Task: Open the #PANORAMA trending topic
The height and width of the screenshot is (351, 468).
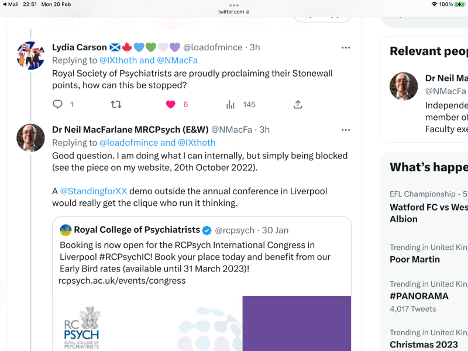Action: point(419,296)
